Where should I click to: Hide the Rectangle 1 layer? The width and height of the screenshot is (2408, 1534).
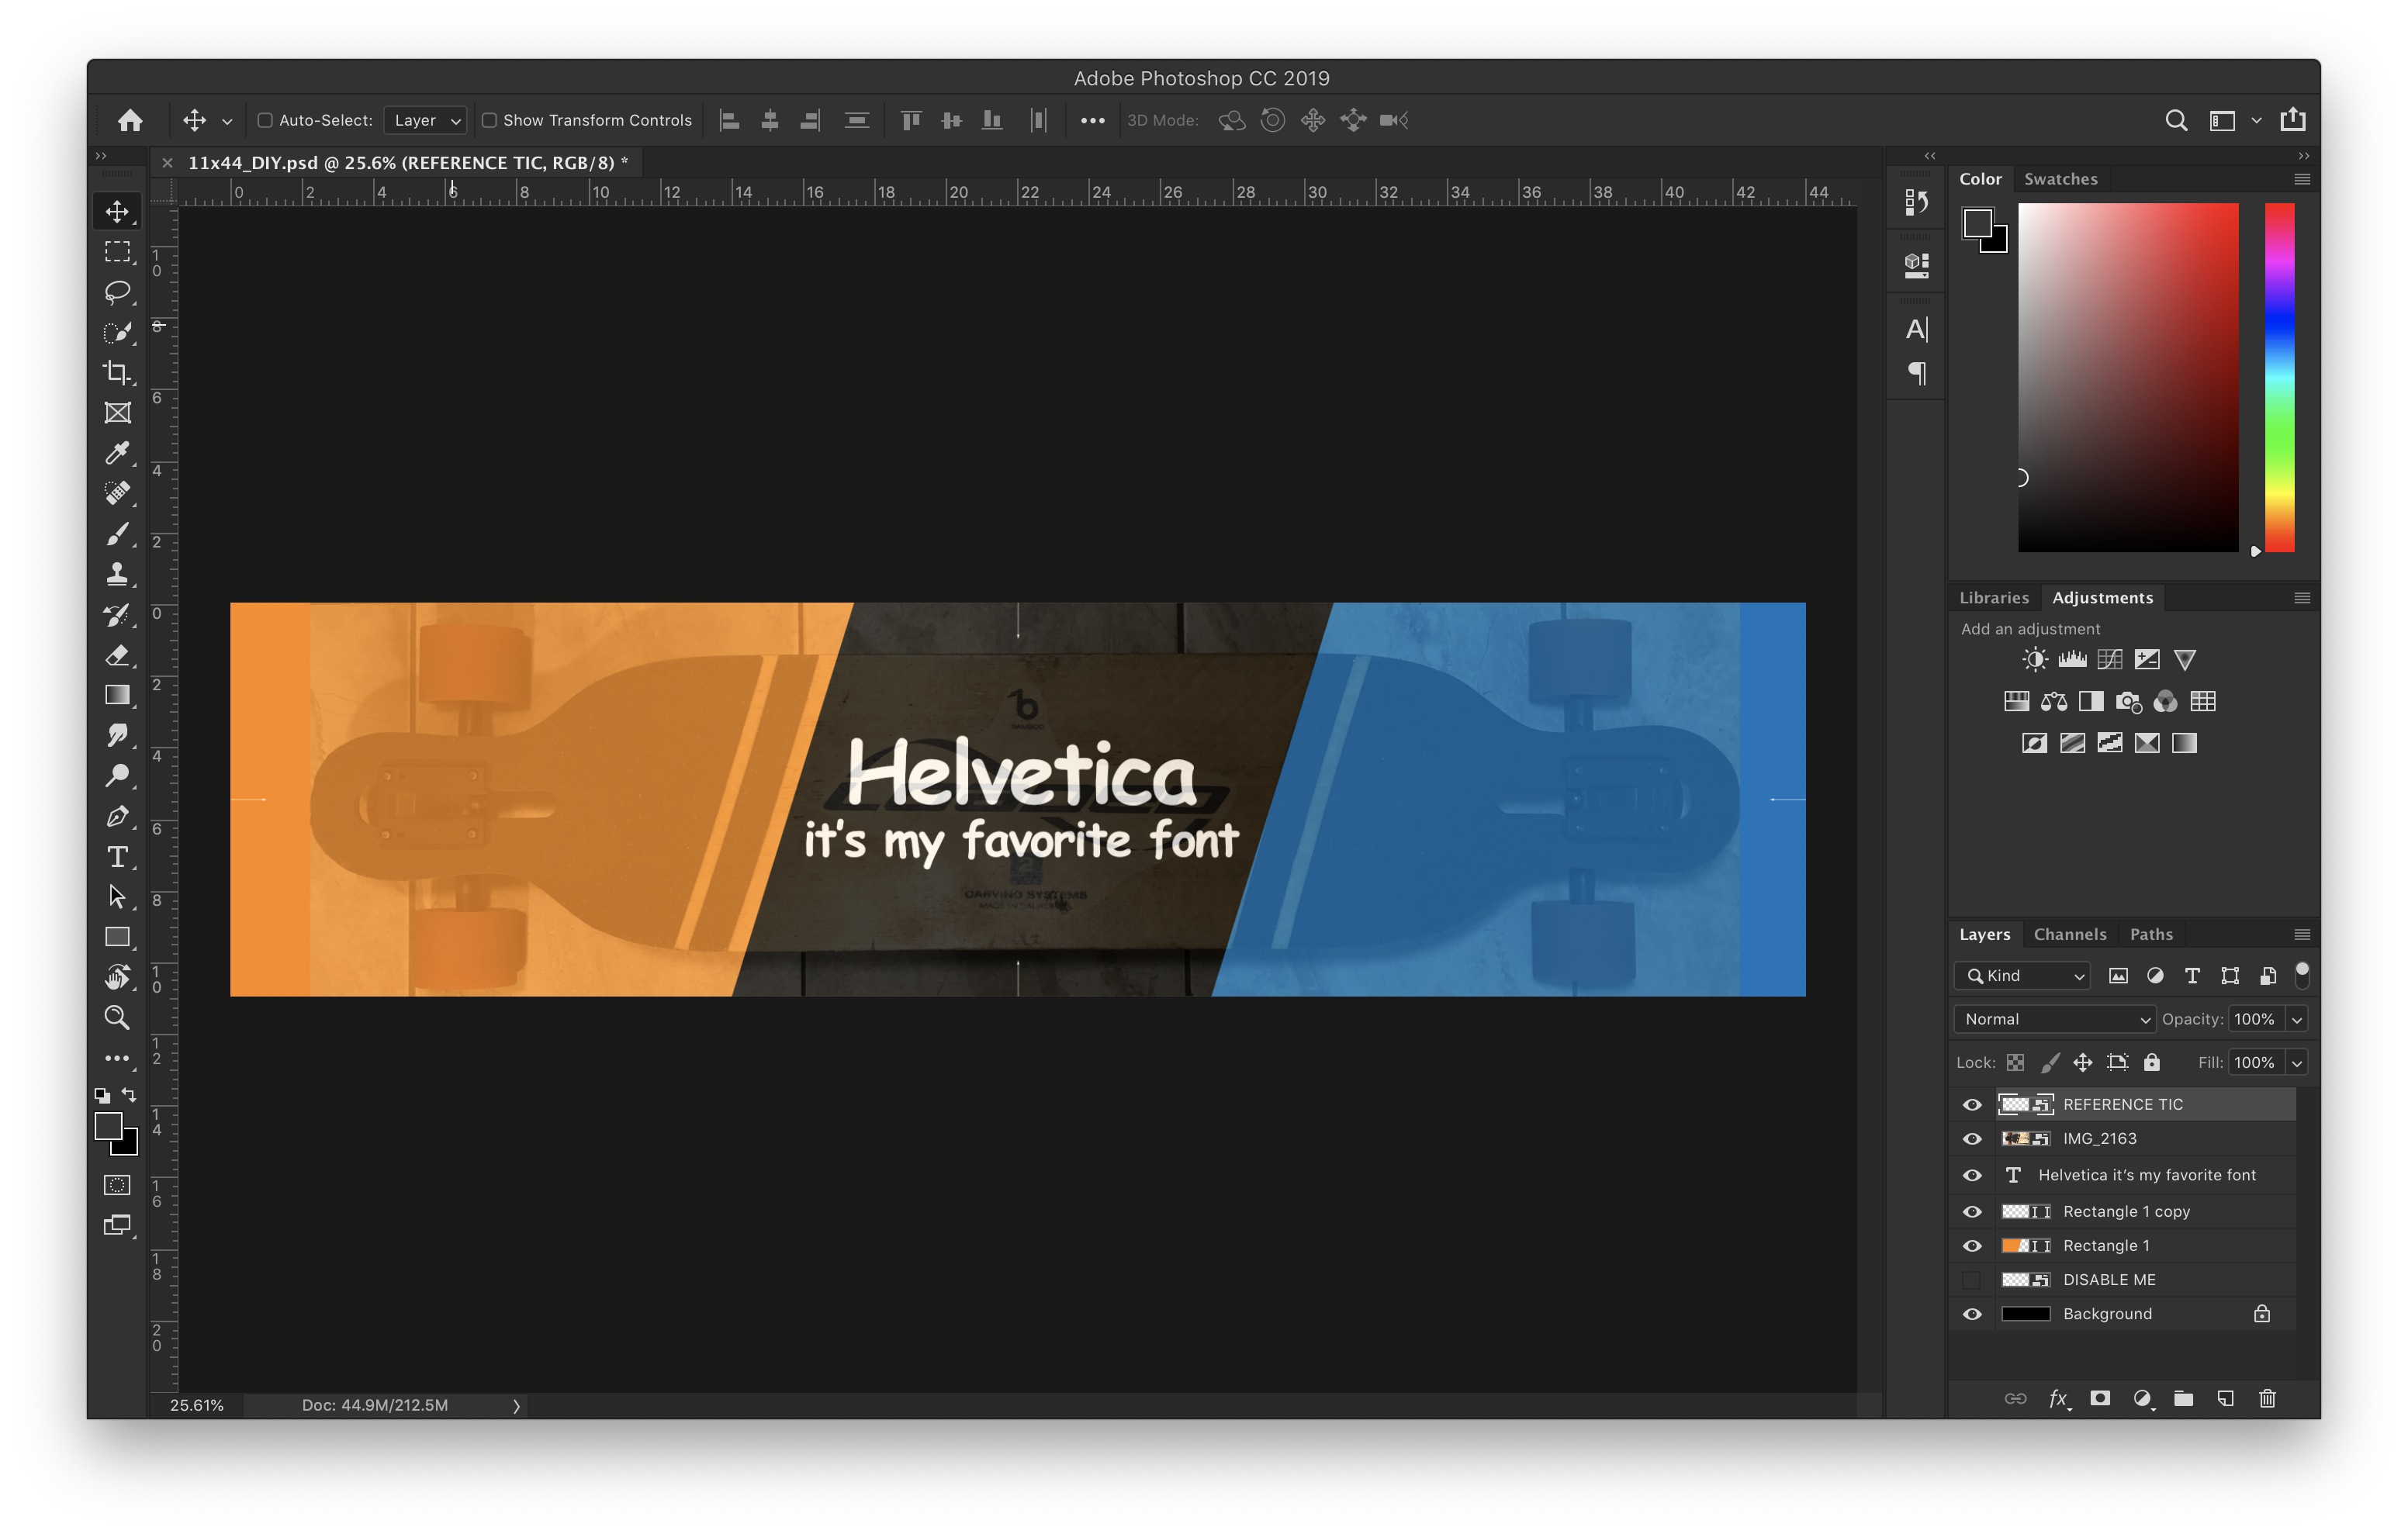pos(1971,1246)
